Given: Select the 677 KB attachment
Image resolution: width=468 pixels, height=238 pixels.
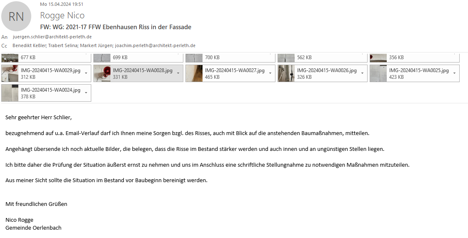Looking at the screenshot, I should pos(46,58).
